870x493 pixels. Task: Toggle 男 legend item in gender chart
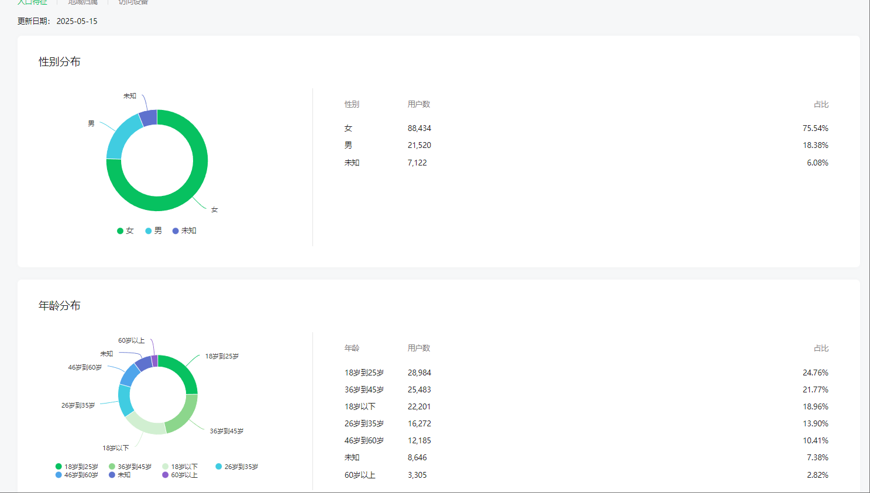pyautogui.click(x=154, y=231)
